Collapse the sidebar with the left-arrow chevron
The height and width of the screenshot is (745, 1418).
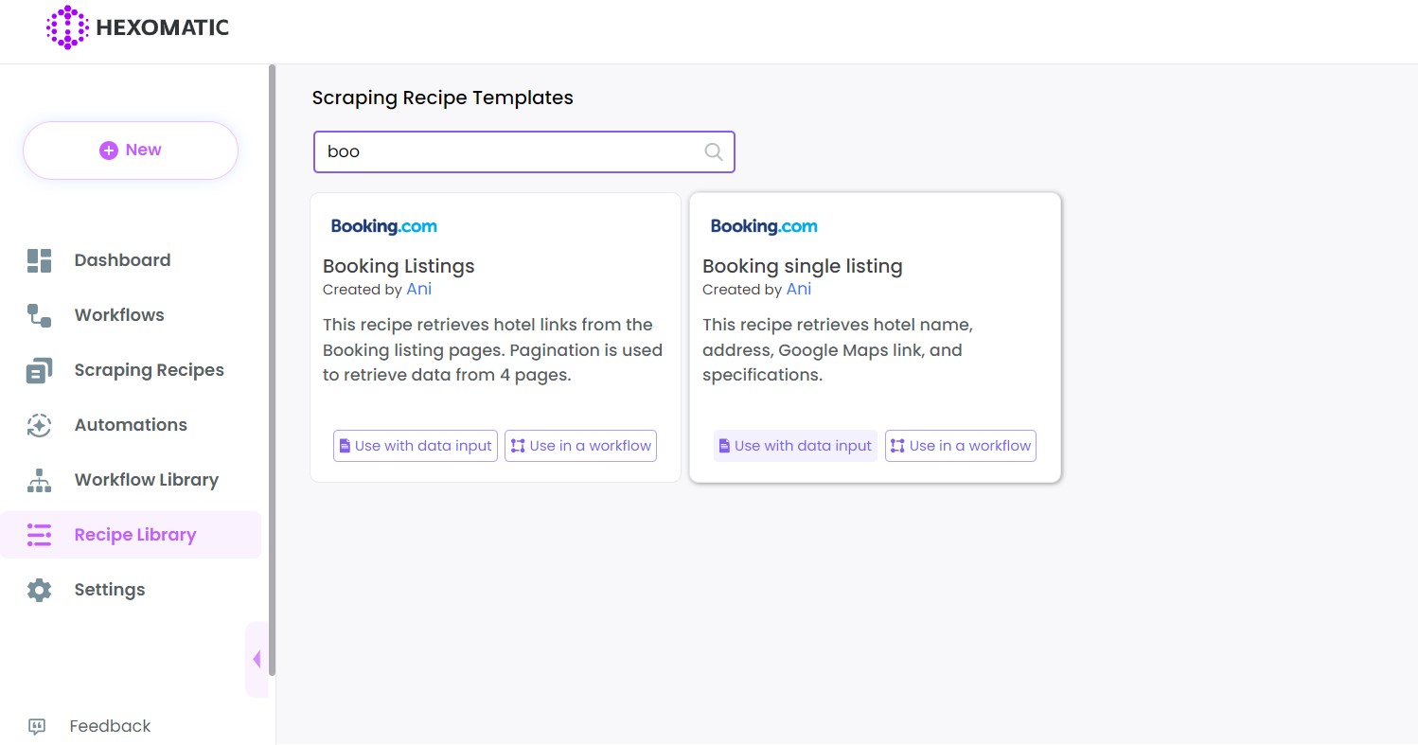coord(257,659)
